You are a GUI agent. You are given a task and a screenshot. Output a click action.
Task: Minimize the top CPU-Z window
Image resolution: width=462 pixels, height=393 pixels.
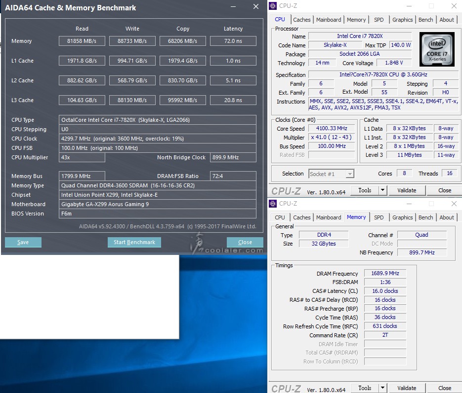click(409, 6)
